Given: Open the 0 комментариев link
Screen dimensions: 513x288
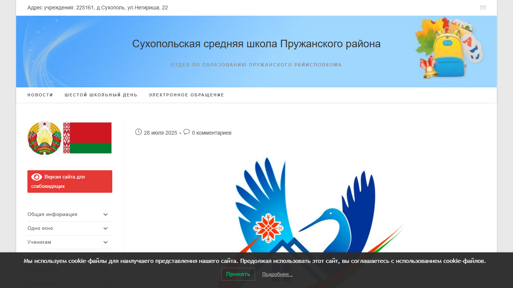Looking at the screenshot, I should 212,133.
